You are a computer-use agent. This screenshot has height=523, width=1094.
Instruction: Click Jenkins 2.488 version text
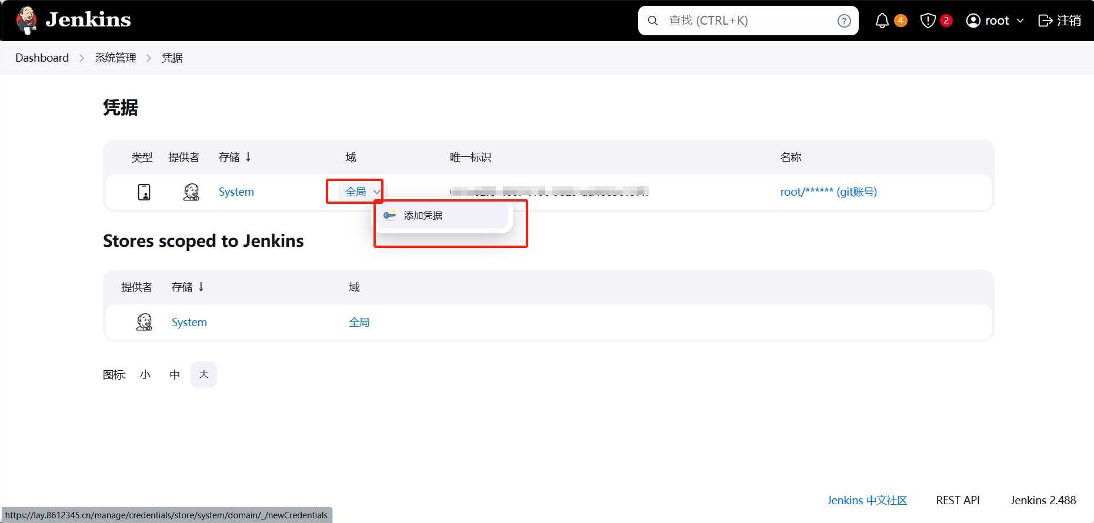(1043, 500)
